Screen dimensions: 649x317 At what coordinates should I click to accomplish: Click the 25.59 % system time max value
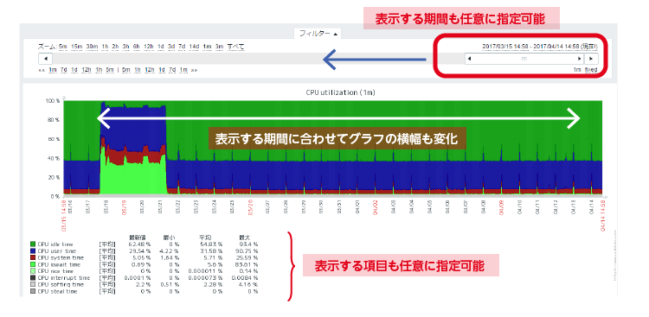[247, 257]
